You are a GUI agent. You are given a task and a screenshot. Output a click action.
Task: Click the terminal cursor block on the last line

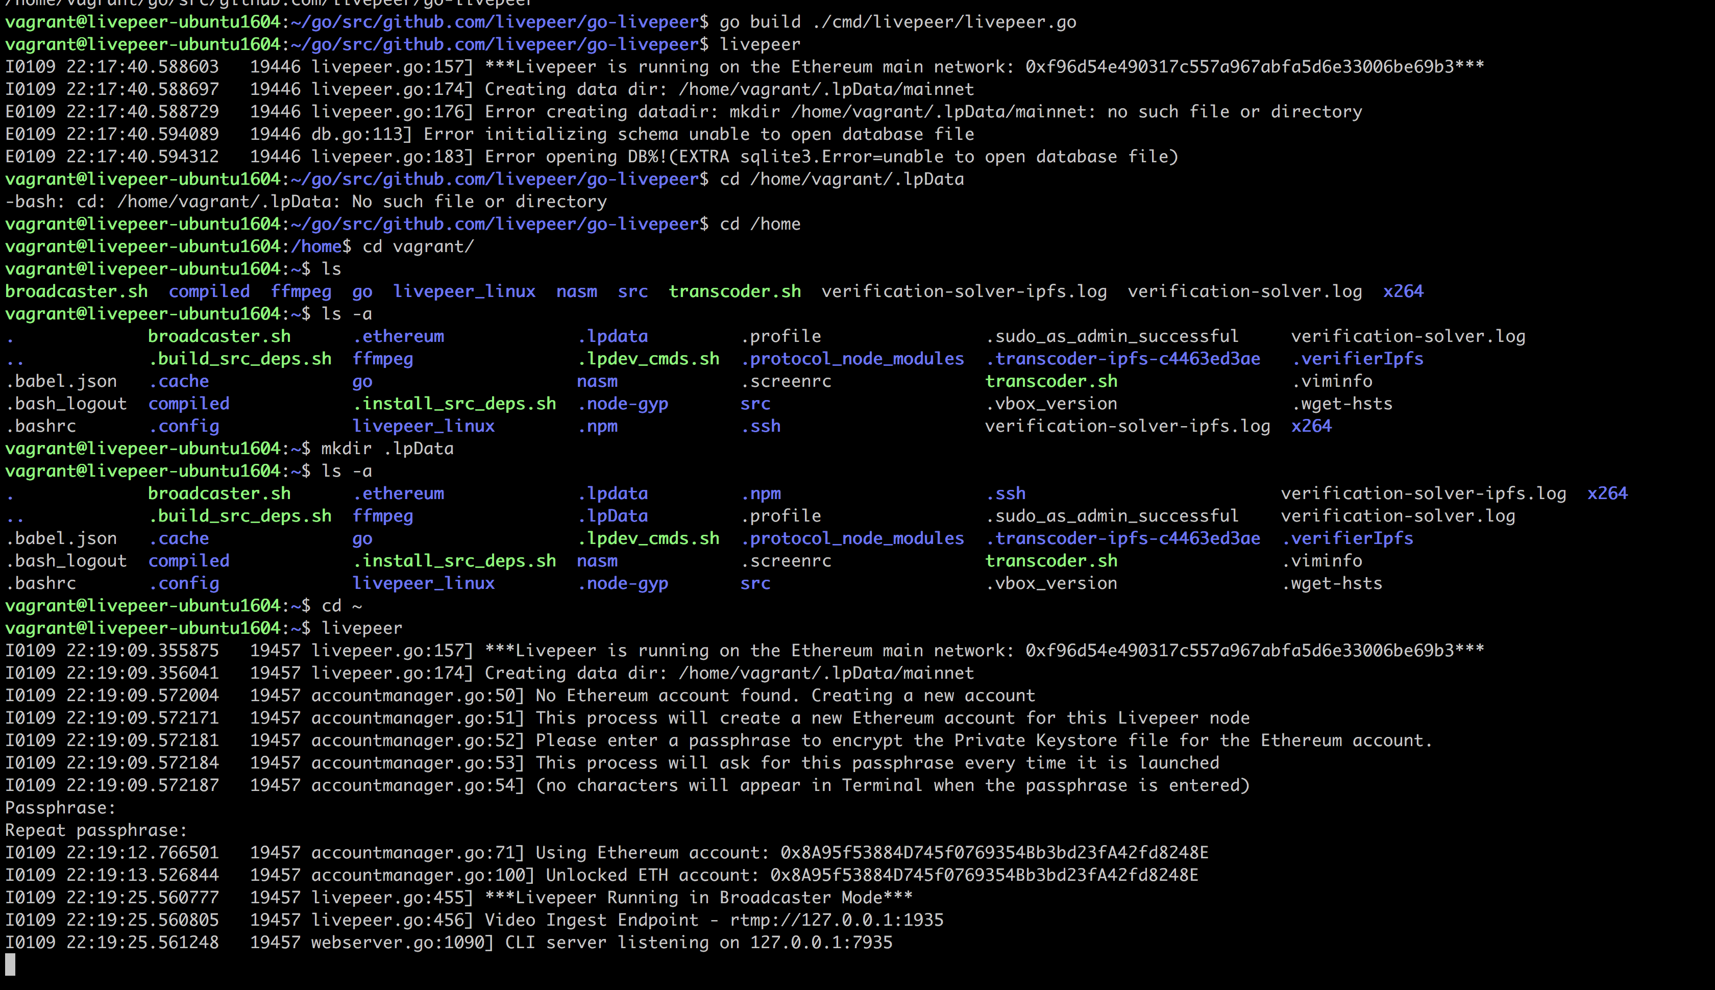point(10,965)
